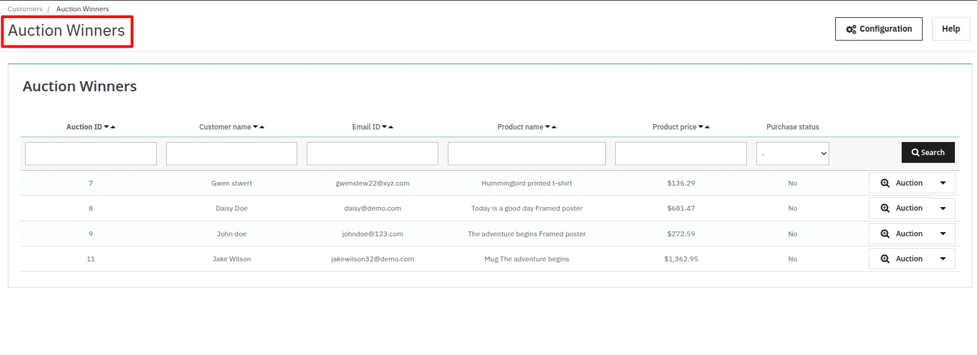Screen dimensions: 977x355
Task: Click email jakewilson32@demo.com
Action: point(373,259)
